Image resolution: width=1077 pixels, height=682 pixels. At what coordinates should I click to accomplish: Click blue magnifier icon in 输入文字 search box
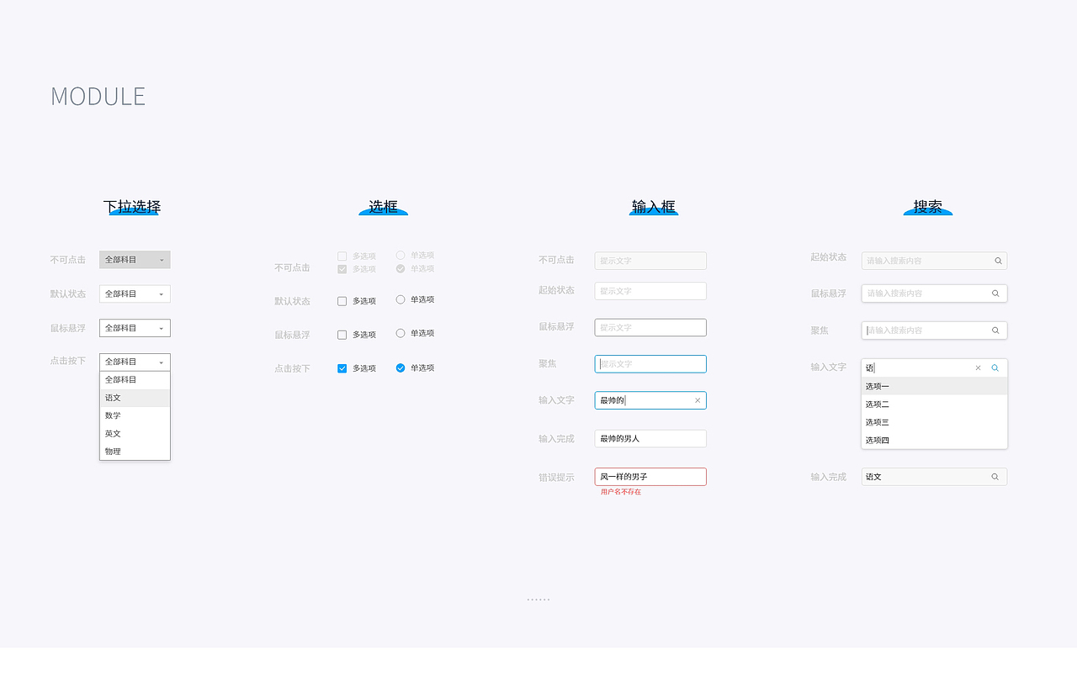(995, 367)
